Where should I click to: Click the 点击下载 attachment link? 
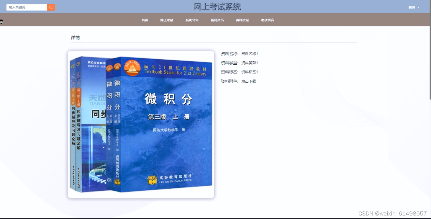249,81
